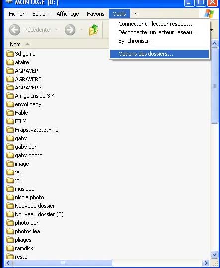Open the Favoris menu
This screenshot has height=268, width=220.
click(x=95, y=14)
